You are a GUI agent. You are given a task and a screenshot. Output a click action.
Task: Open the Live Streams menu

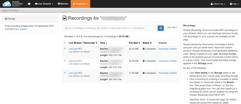(x=44, y=4)
